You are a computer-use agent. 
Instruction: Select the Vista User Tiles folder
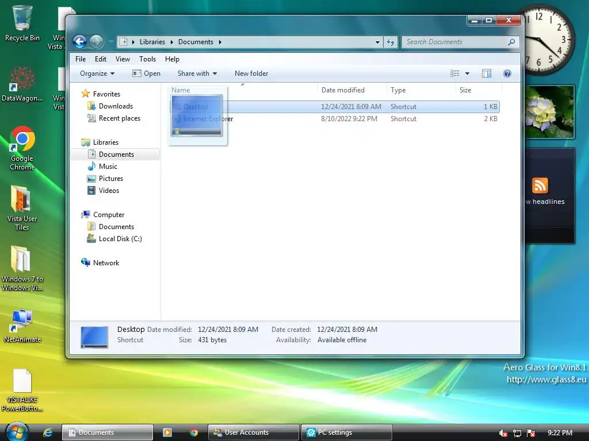[x=22, y=208]
